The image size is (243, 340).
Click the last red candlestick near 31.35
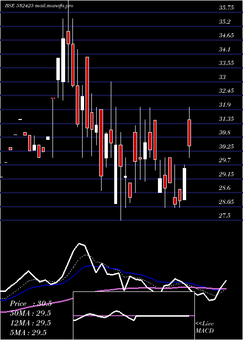tap(189, 133)
